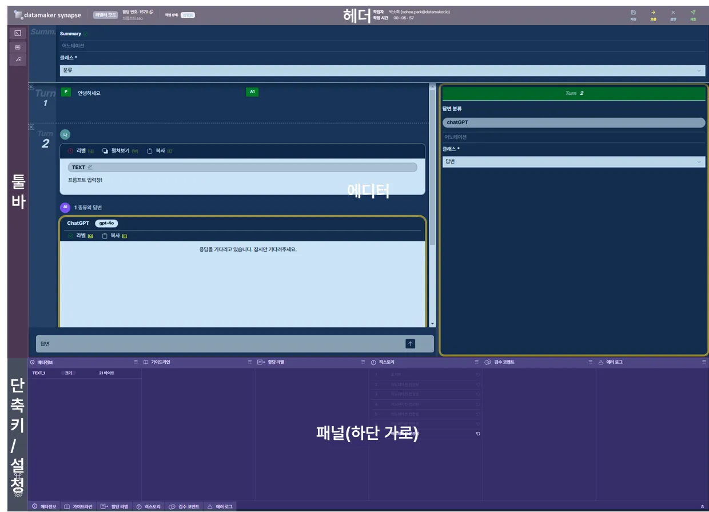
Task: Click the editor vertical scrollbar
Action: (x=432, y=168)
